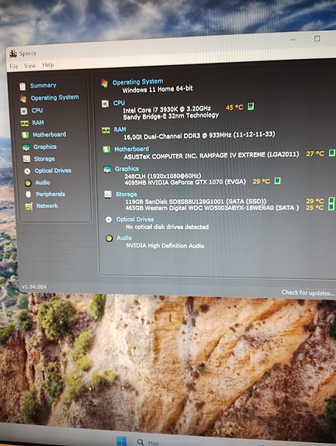Image resolution: width=336 pixels, height=446 pixels.
Task: Select Graphics in the sidebar
Action: click(45, 147)
